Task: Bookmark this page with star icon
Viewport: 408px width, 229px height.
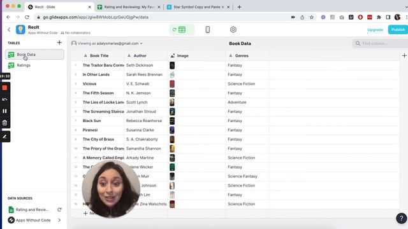Action: [312, 17]
